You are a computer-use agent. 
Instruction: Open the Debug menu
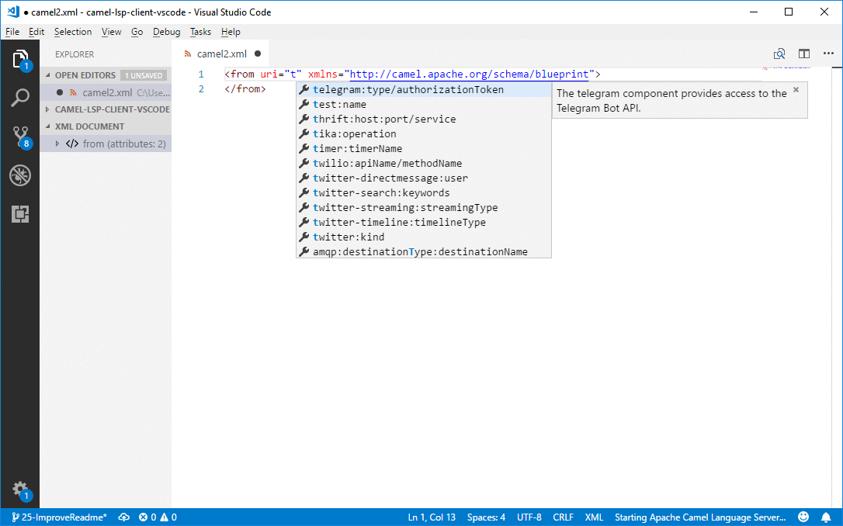tap(167, 32)
